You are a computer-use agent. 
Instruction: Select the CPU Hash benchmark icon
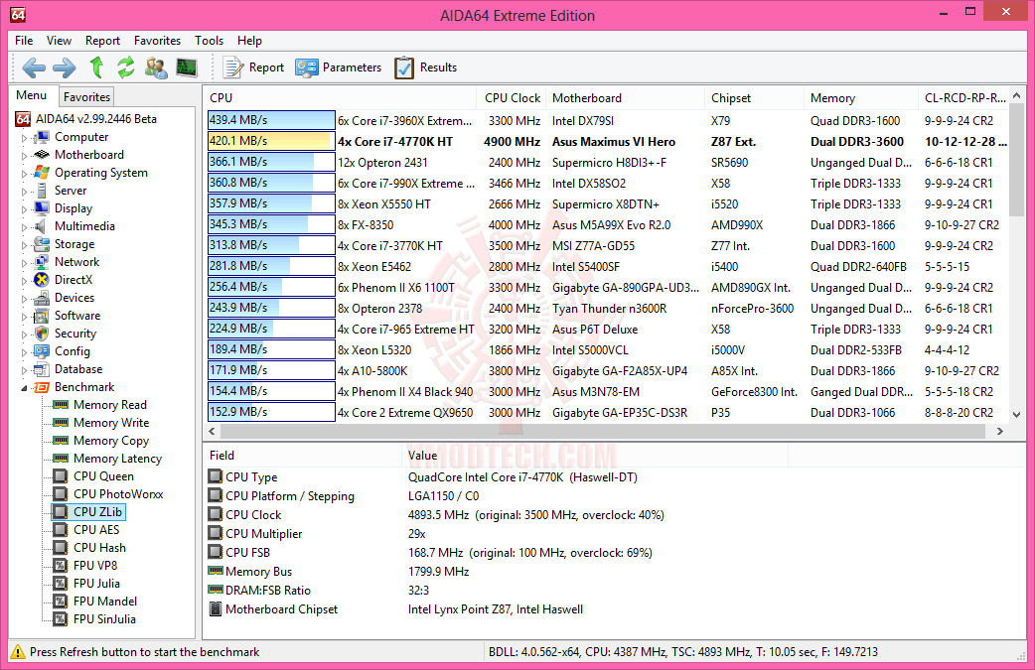pyautogui.click(x=61, y=547)
